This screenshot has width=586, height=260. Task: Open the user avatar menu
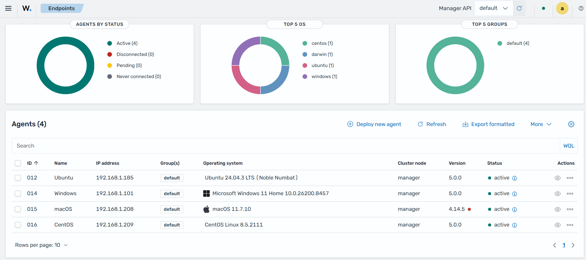[562, 8]
